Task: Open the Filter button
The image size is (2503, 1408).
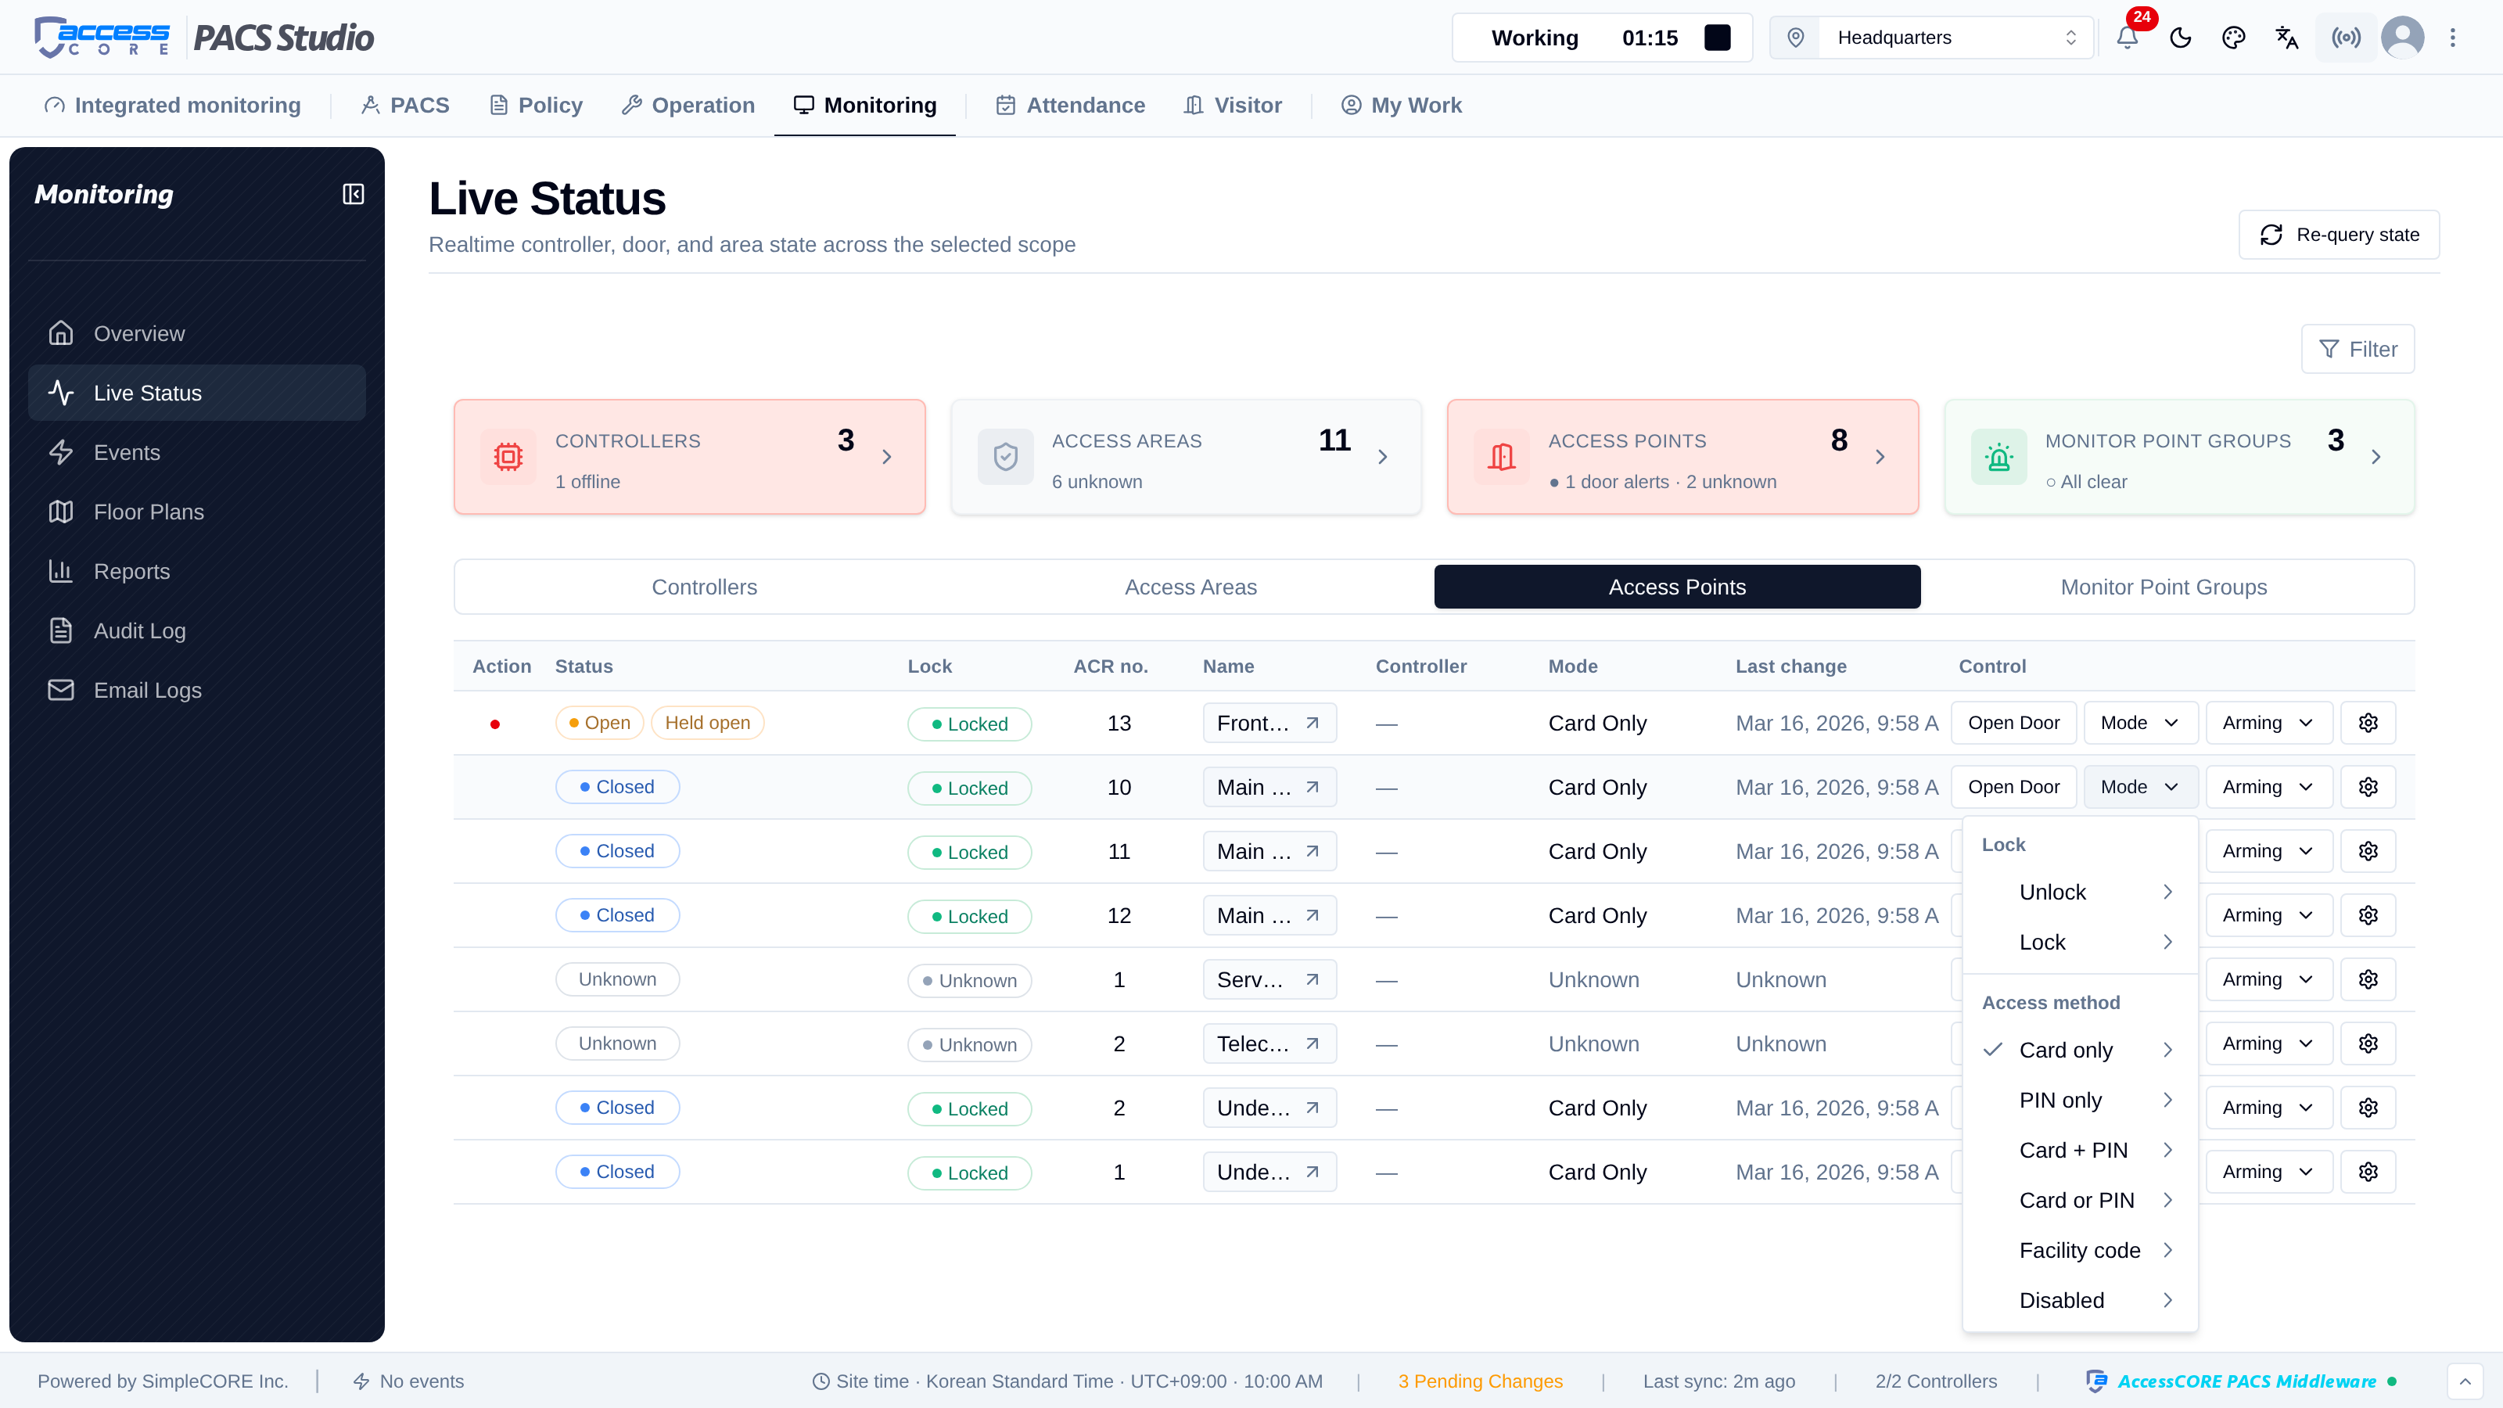Action: click(2358, 349)
